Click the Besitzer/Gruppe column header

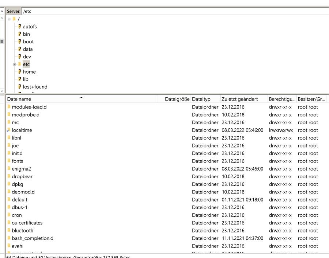310,99
